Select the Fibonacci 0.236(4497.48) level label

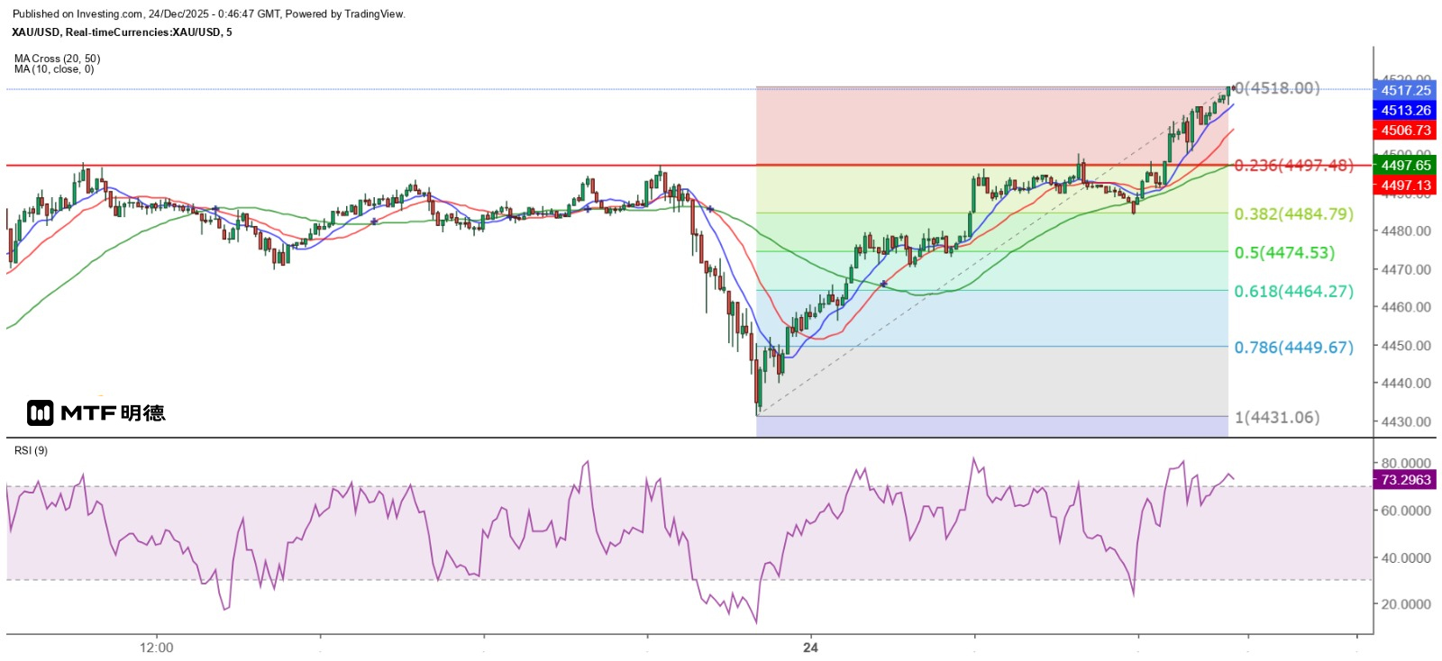point(1293,166)
